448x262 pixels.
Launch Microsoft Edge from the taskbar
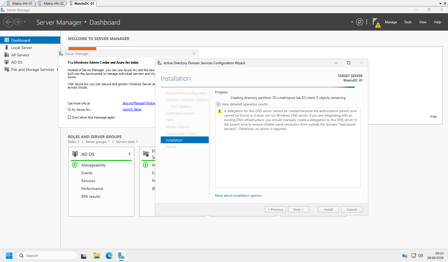109,256
